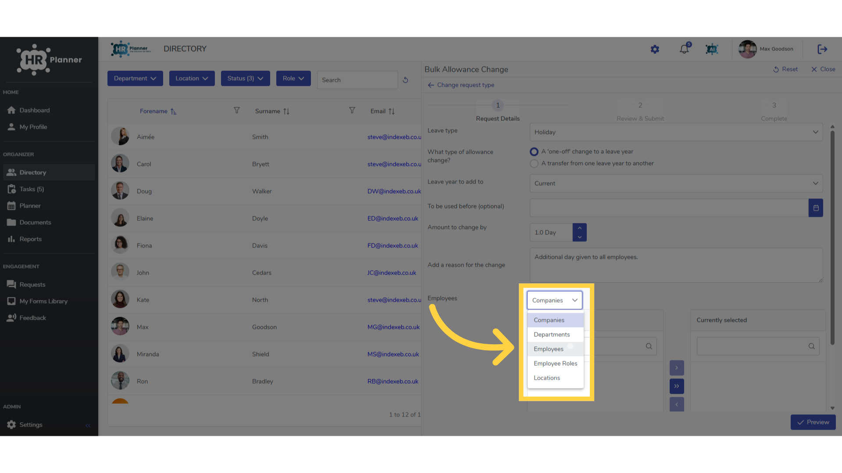The width and height of the screenshot is (842, 473).
Task: Click Reset in Bulk Allowance Change
Action: (785, 69)
